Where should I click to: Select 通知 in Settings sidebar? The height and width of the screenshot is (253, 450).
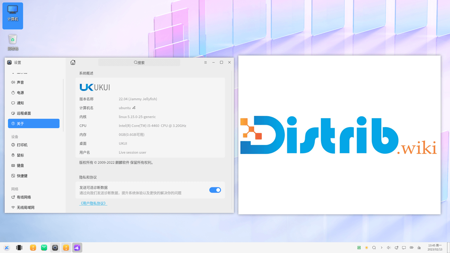click(x=34, y=103)
